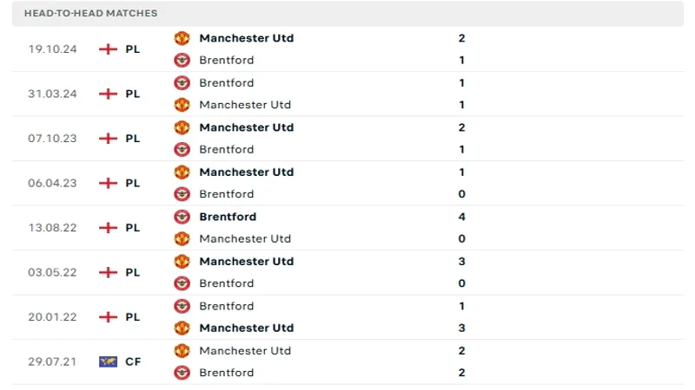Click Brentford crest in 29.07.21 match
The image size is (695, 390).
[182, 373]
